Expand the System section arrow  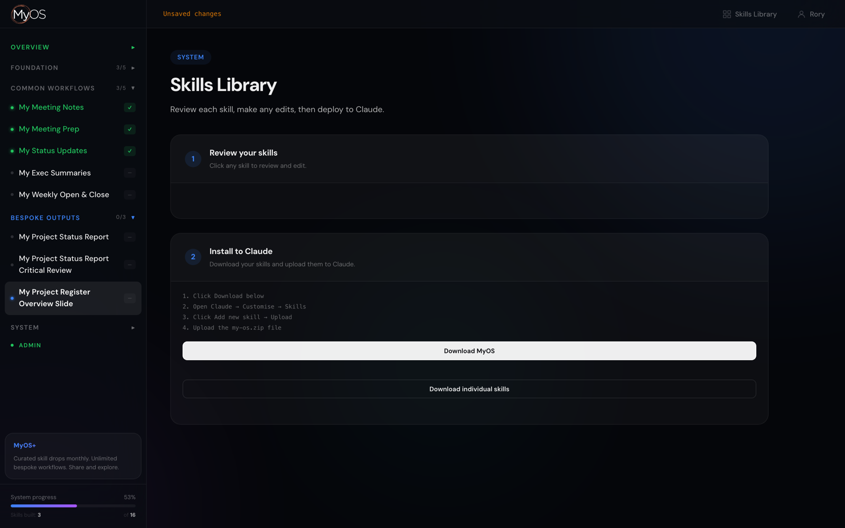[x=133, y=328]
